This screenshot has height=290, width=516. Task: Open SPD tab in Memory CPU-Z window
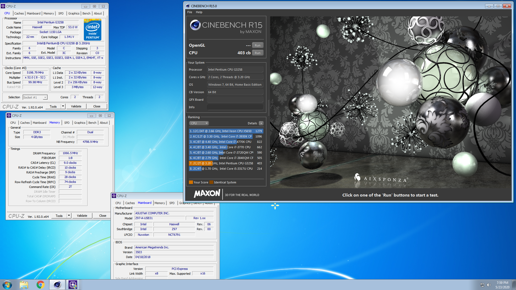point(67,123)
